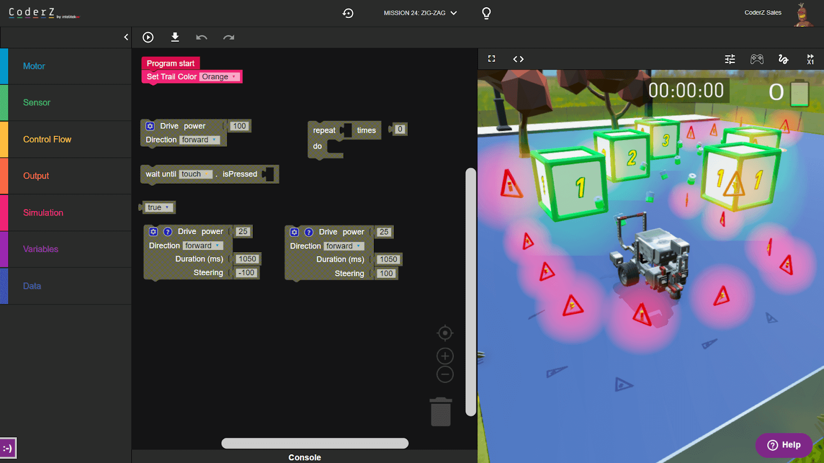Switch to code view with brackets icon
The width and height of the screenshot is (824, 463).
pos(518,59)
